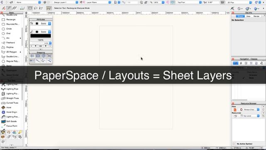This screenshot has height=150, width=266.
Task: Open the Top/Plan view dropdown
Action: click(189, 2)
